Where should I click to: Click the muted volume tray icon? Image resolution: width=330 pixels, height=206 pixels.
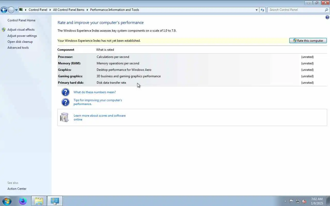[x=304, y=201]
